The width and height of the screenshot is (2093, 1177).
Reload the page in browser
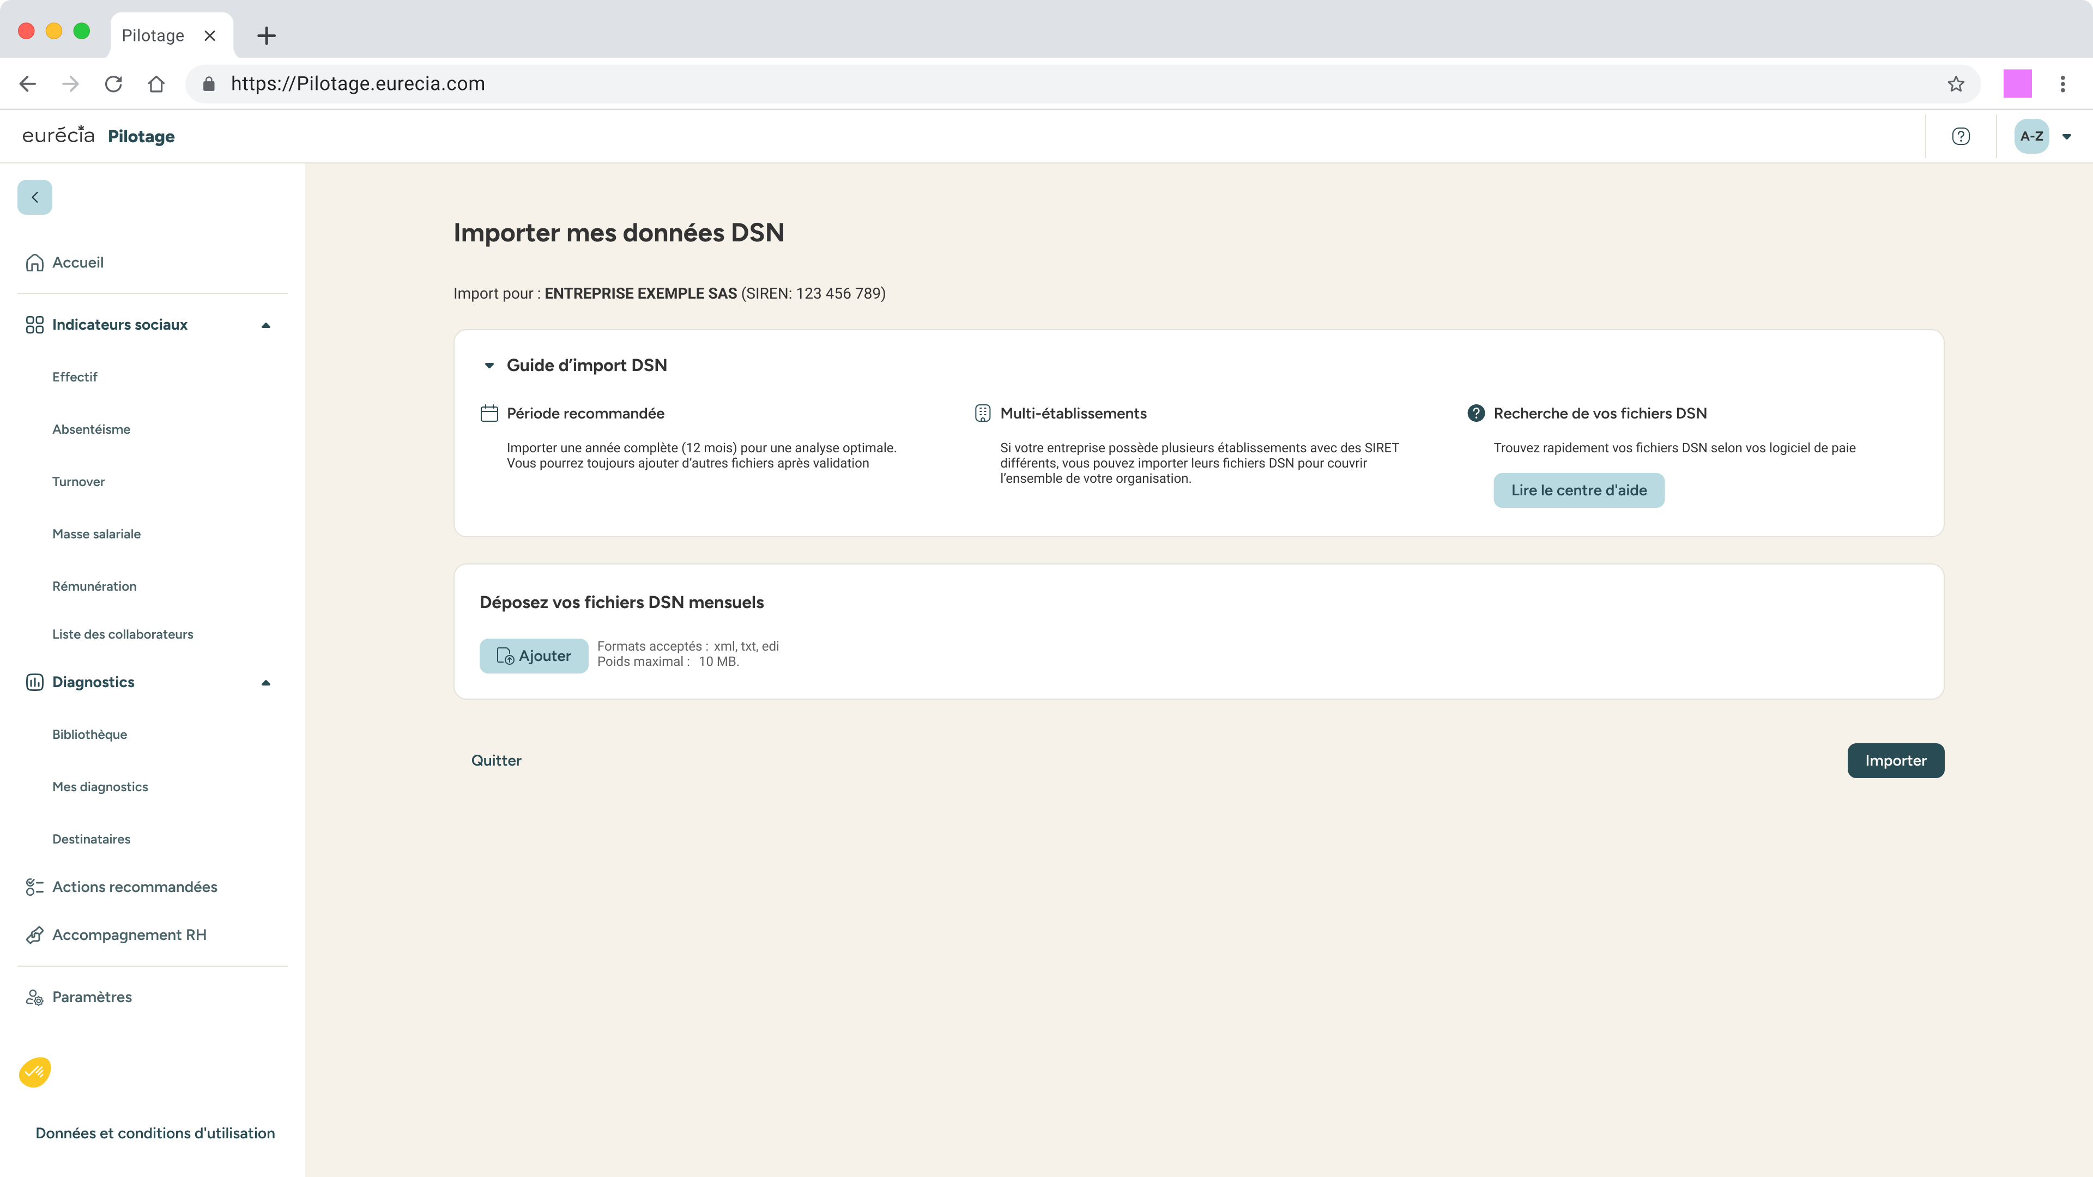pos(114,84)
